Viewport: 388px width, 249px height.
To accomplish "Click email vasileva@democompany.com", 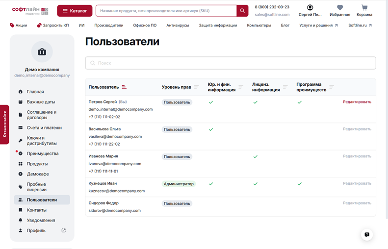I will 115,136.
